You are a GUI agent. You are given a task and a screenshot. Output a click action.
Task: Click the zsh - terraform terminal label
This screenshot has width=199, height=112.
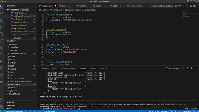pos(173,68)
